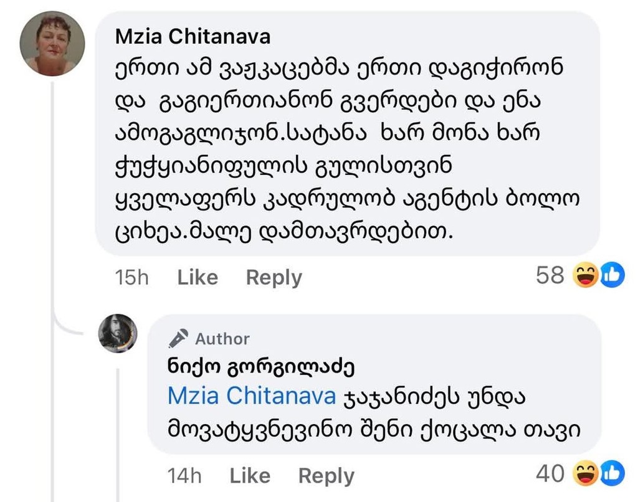Open the 15h comment timestamp

click(132, 277)
